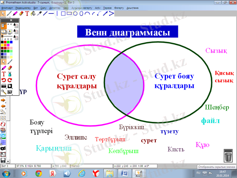This screenshot has height=178, width=237.
Task: Toggle the spotlight tool in toolbox
Action: tap(10, 86)
